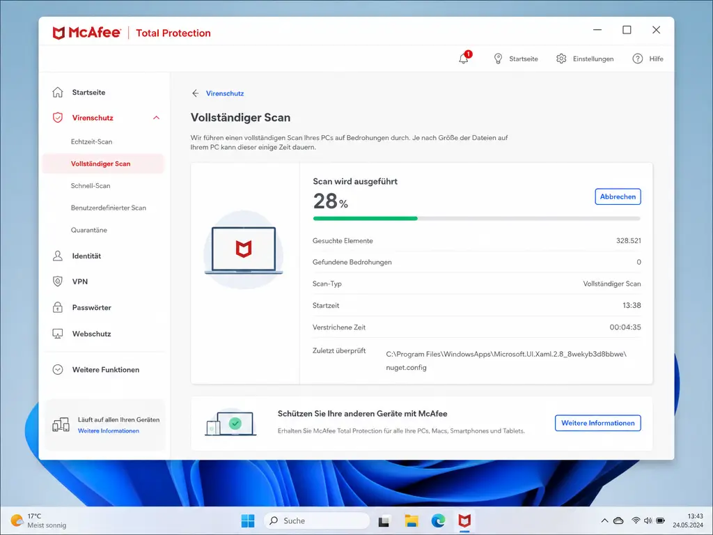Go to Echtzeit-Scan

91,141
